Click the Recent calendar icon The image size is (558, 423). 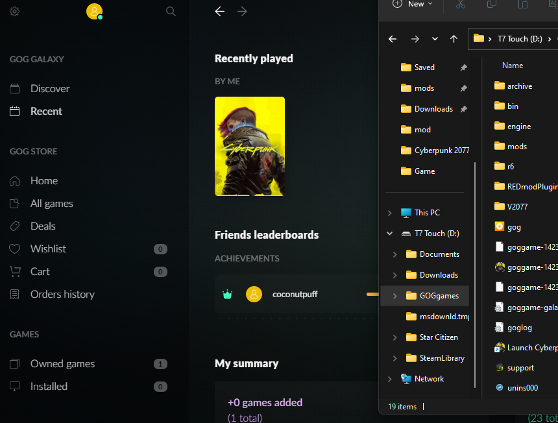coord(14,112)
